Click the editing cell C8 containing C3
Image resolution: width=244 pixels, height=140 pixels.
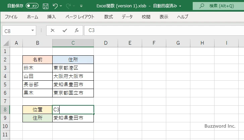pyautogui.click(x=73, y=110)
